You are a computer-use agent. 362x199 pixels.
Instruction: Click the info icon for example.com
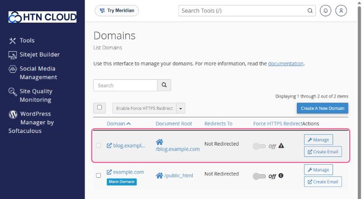[x=281, y=175]
